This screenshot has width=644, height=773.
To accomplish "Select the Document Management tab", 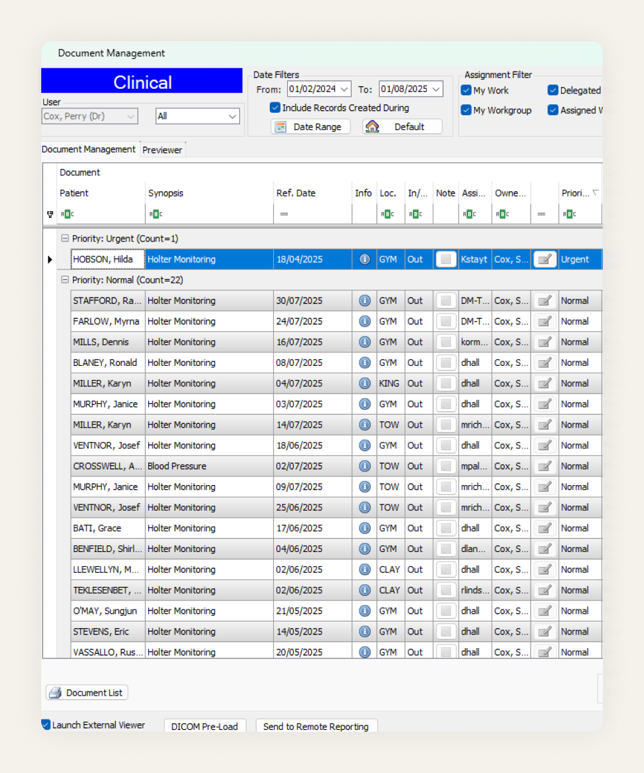I will pos(89,149).
